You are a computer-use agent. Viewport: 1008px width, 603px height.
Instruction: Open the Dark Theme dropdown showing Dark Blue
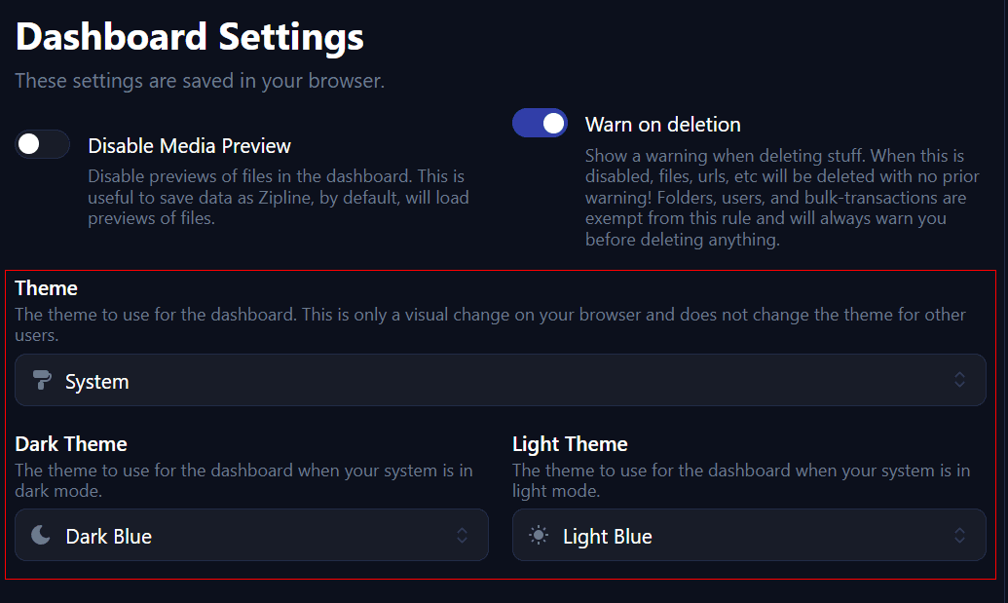click(251, 535)
